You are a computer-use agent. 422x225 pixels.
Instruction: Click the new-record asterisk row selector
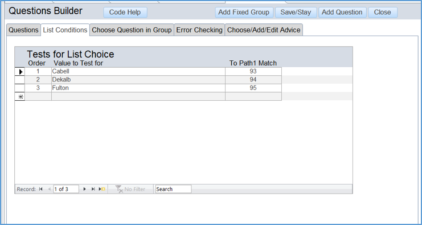(x=20, y=96)
